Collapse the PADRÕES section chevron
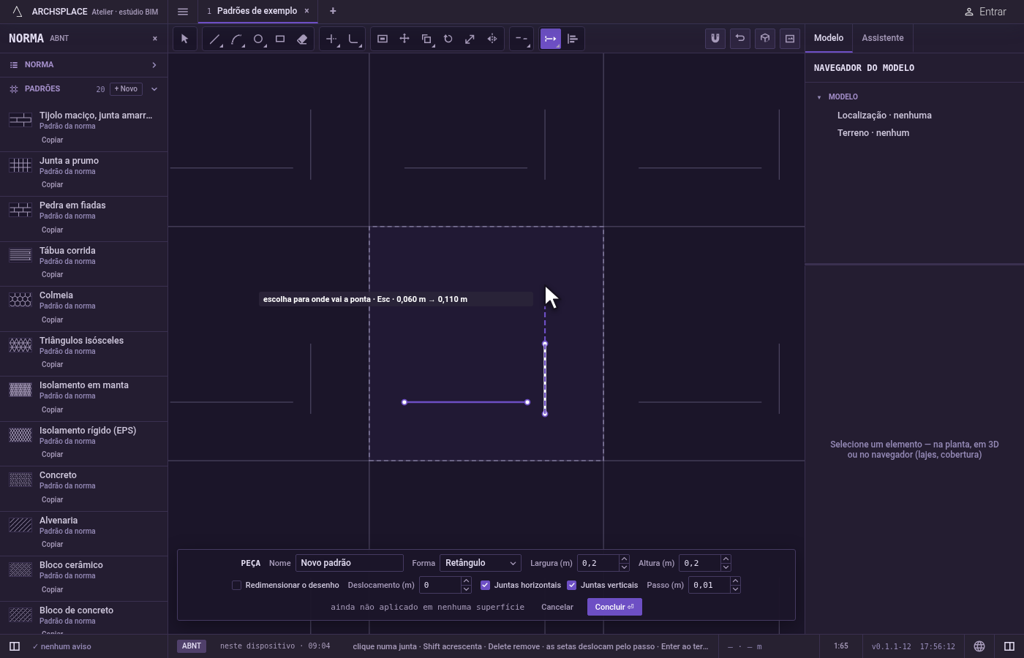1024x658 pixels. (154, 89)
